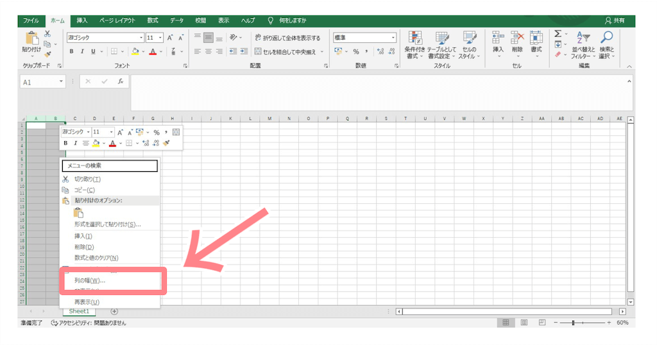Switch to the ページレイアウト ribbon tab
Viewport: 657px width, 345px height.
pos(117,21)
